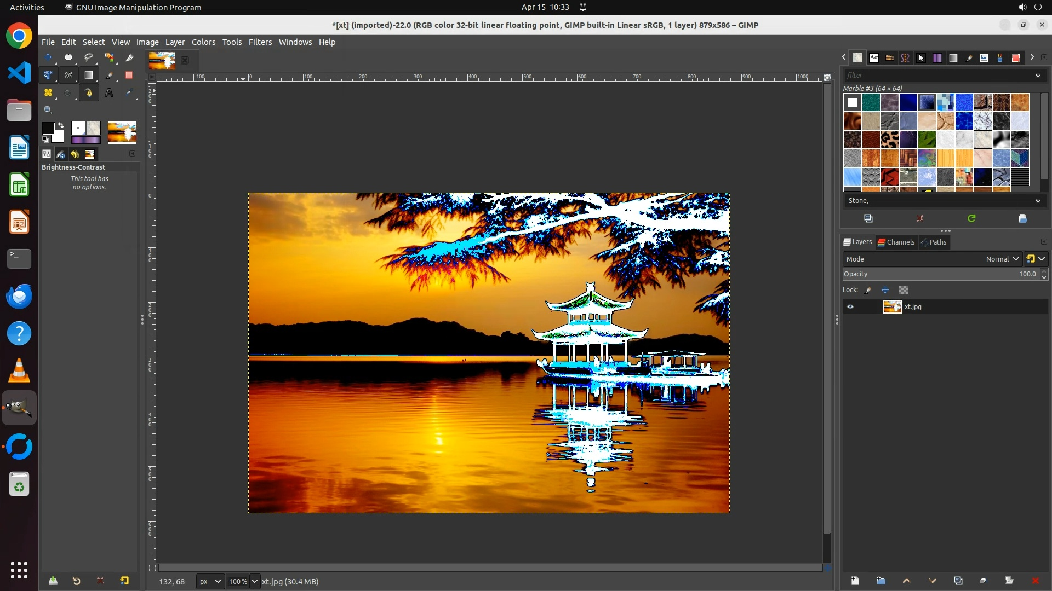Choose the Paintbrush tool in toolbox
Viewport: 1052px width, 591px height.
click(x=109, y=75)
